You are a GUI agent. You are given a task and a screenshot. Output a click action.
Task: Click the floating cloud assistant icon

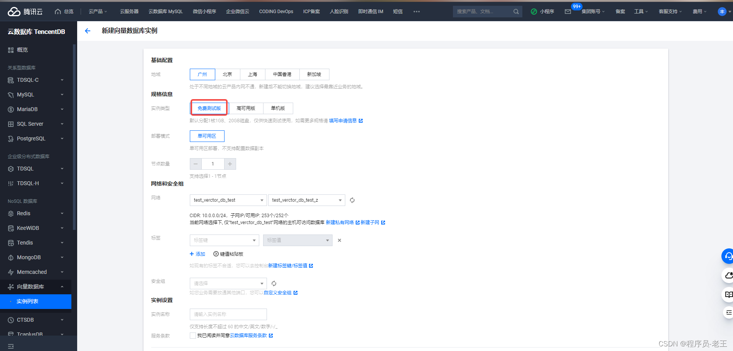coord(728,275)
